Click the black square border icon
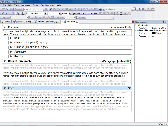 tap(121, 13)
